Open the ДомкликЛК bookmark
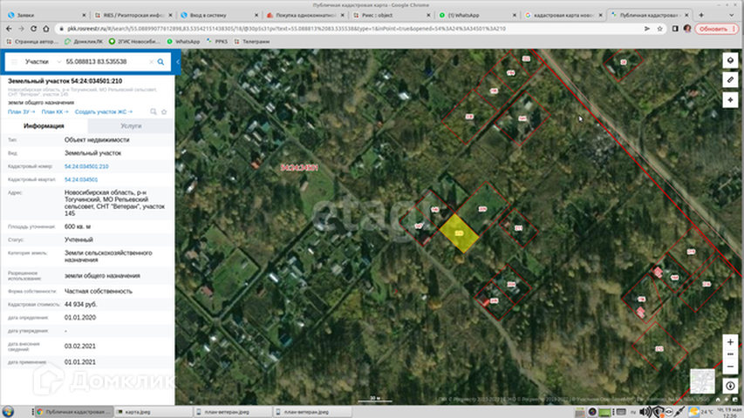 (x=84, y=42)
